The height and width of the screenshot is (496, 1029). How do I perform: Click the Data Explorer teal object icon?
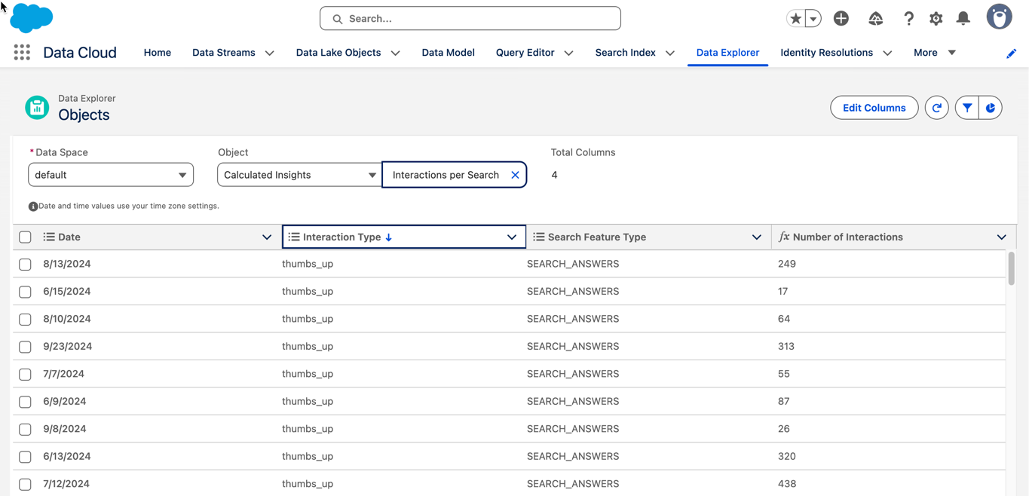(37, 108)
